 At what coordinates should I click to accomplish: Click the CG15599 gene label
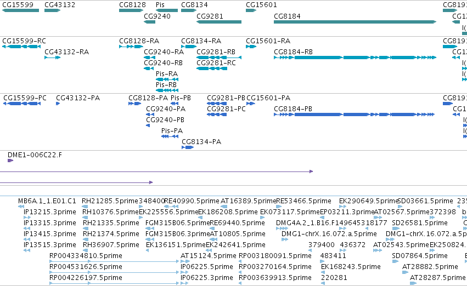pos(18,5)
